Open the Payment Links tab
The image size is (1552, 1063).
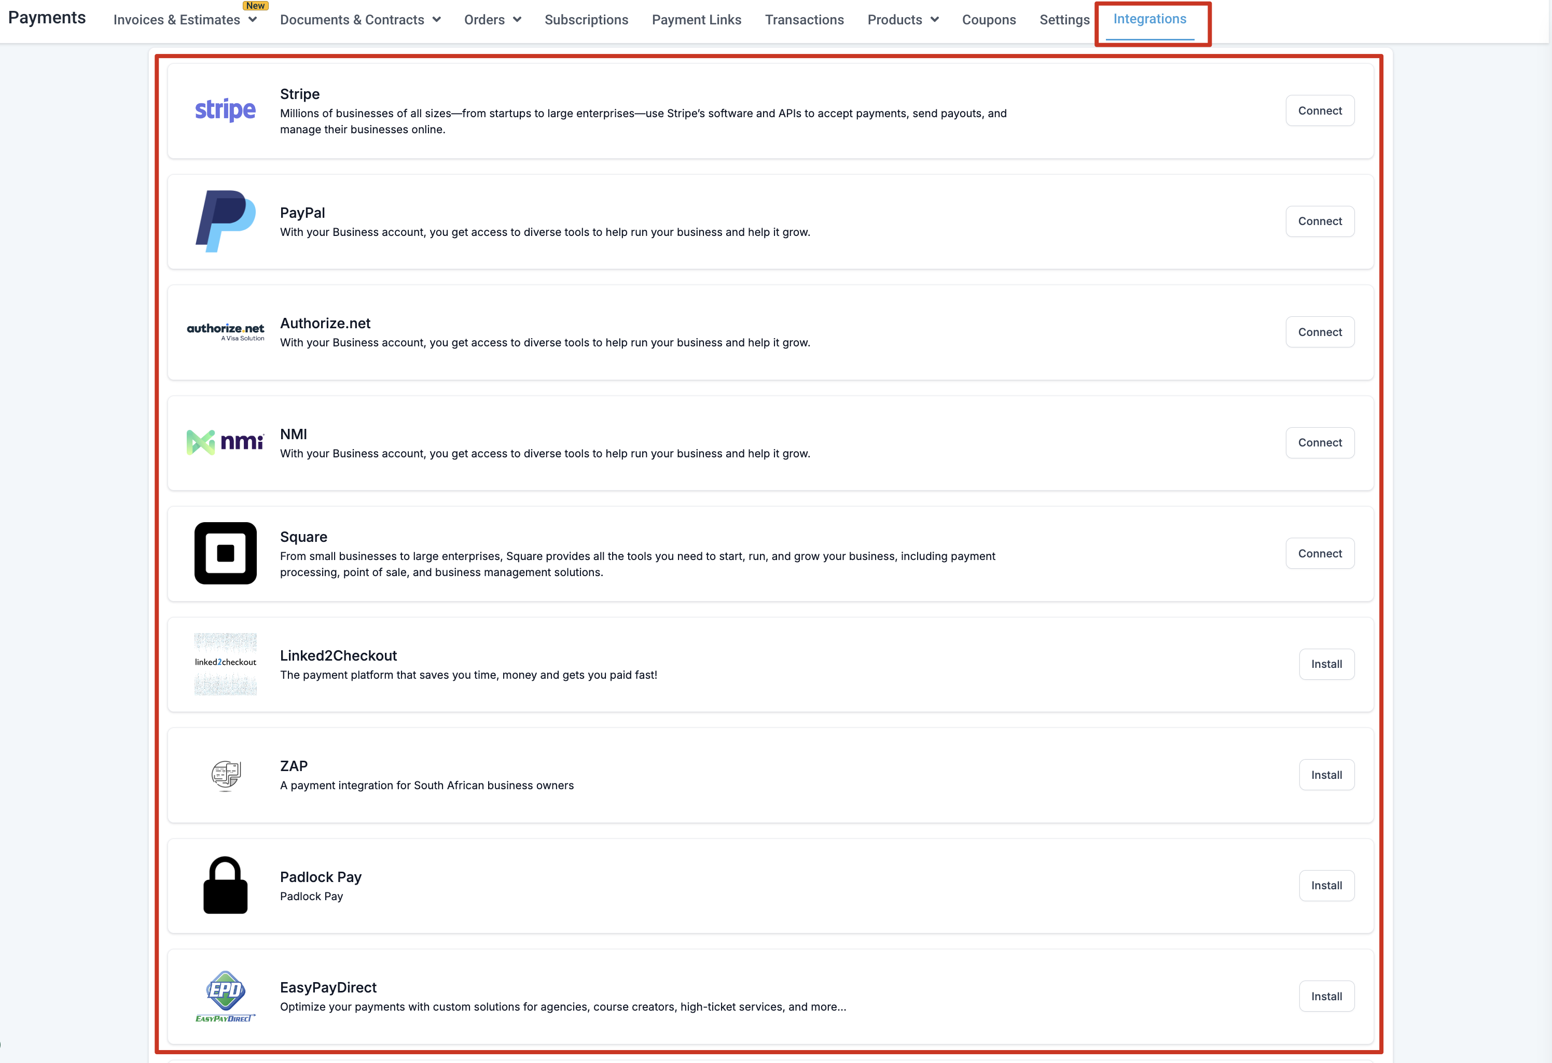pos(696,20)
